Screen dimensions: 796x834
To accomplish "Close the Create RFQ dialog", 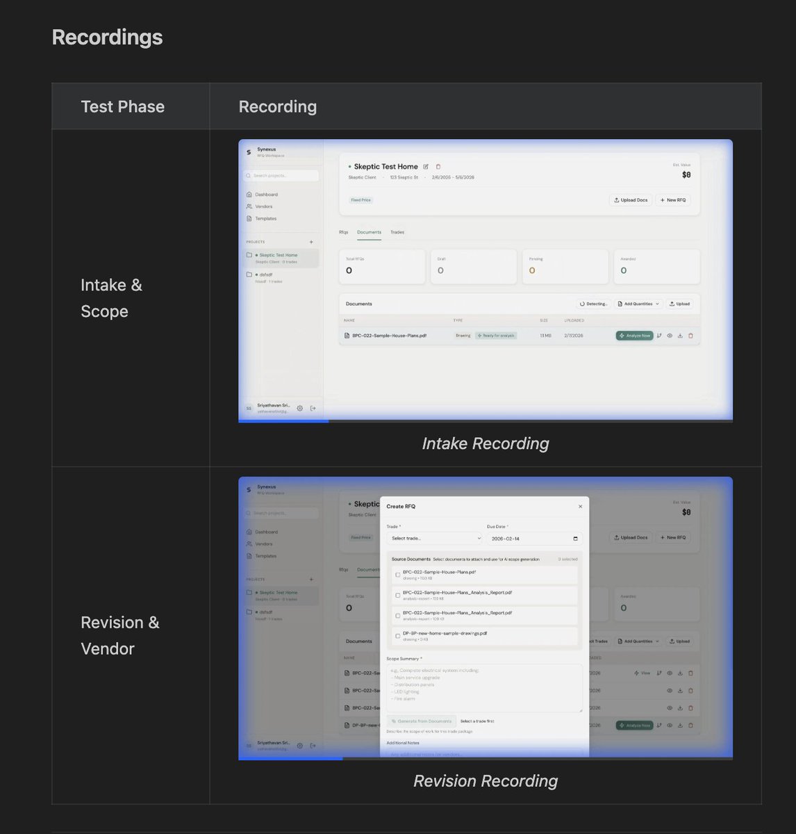I will (581, 507).
